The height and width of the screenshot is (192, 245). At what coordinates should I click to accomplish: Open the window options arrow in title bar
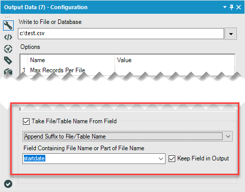(x=225, y=7)
